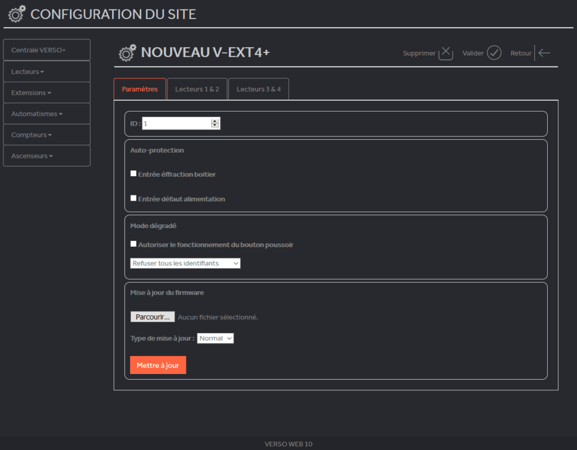Switch to the Lecteurs 1 & 2 tab
Screen dimensions: 577x450
[197, 89]
